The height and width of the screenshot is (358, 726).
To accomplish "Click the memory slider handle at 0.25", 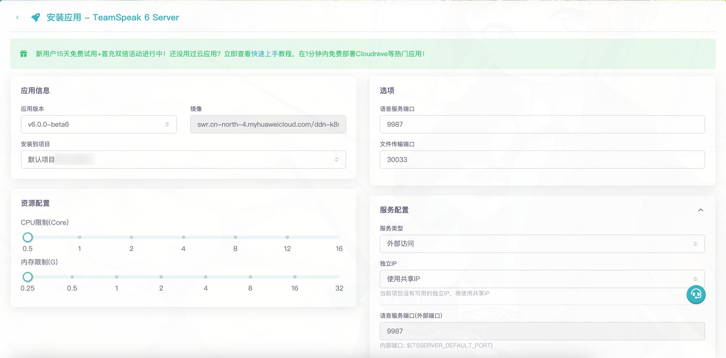I will point(28,277).
